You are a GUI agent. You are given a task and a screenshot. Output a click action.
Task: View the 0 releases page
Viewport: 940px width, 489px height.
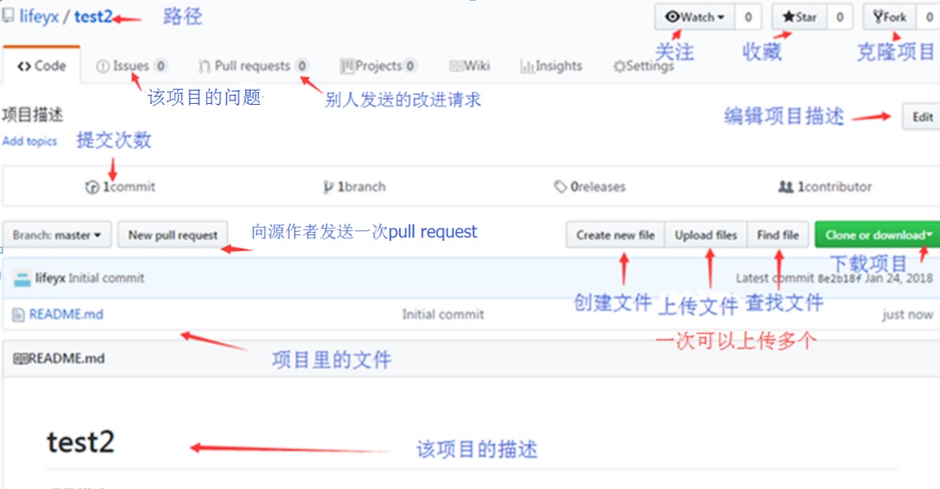click(x=590, y=187)
